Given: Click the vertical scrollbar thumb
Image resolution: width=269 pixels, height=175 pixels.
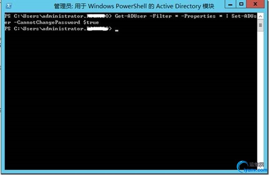Looking at the screenshot, I should tap(261, 25).
